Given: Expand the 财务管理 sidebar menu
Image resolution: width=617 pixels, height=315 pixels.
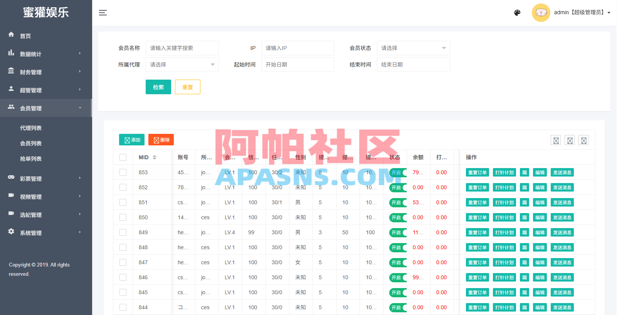Looking at the screenshot, I should coord(46,72).
